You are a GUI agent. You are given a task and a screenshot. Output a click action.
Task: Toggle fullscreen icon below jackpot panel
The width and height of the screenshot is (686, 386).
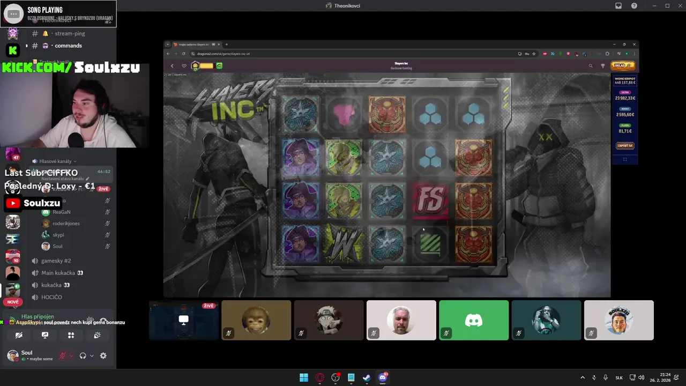(625, 159)
